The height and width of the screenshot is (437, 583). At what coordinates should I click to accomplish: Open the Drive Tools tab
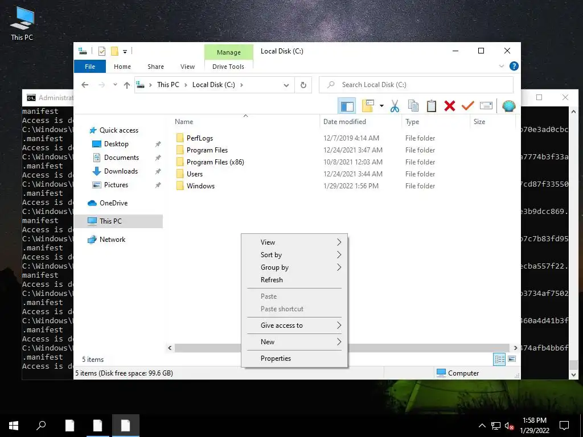(228, 67)
